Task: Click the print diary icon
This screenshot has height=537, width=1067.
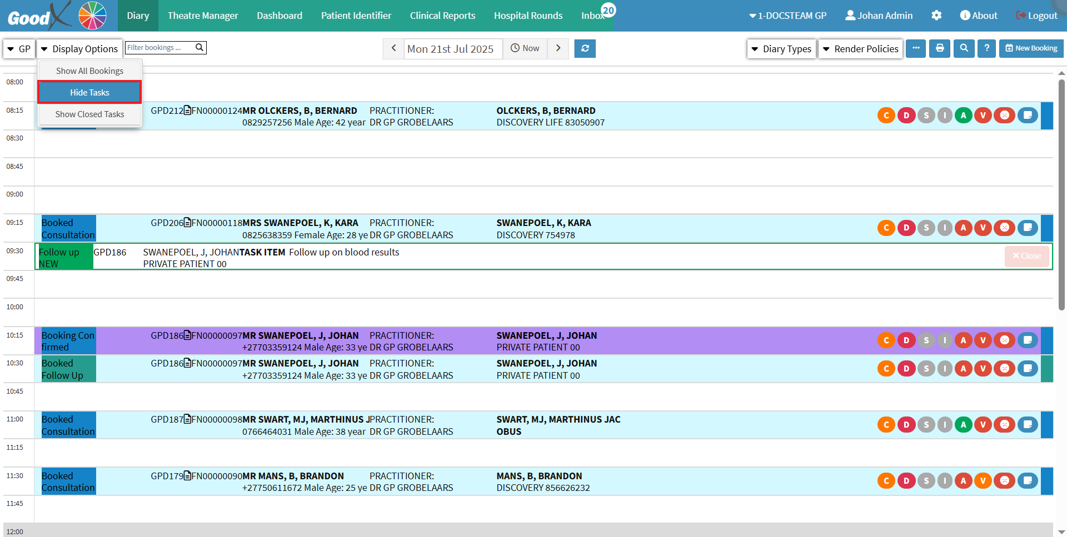Action: (x=940, y=49)
